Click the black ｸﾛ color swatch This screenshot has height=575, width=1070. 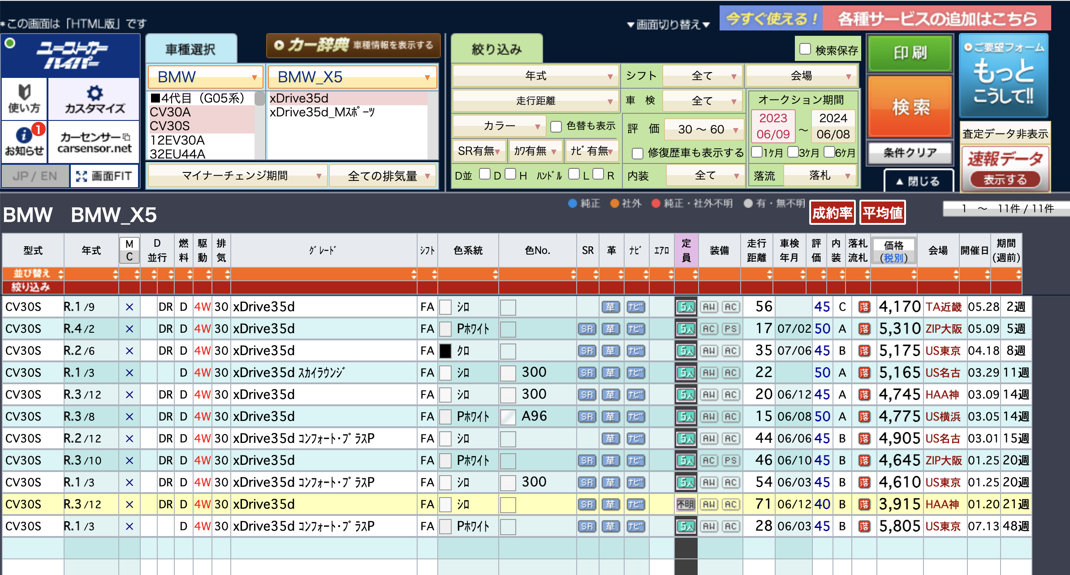445,351
